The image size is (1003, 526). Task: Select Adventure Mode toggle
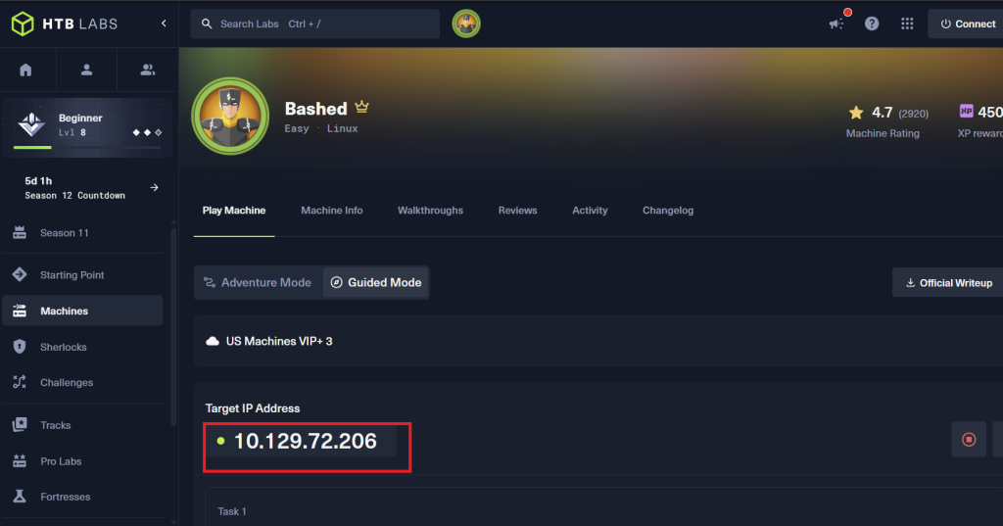(x=258, y=283)
